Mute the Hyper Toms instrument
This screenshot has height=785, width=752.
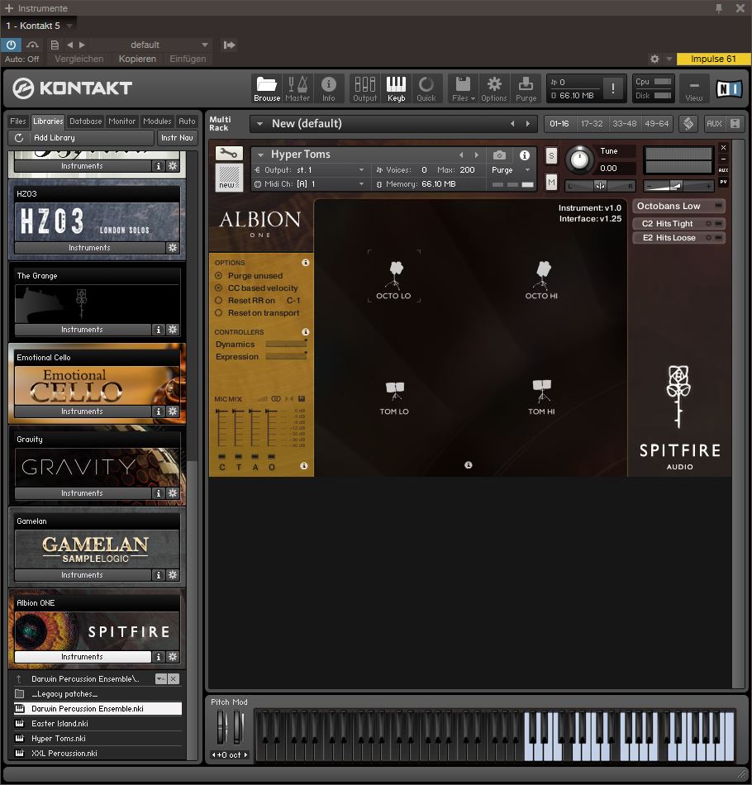[x=551, y=182]
